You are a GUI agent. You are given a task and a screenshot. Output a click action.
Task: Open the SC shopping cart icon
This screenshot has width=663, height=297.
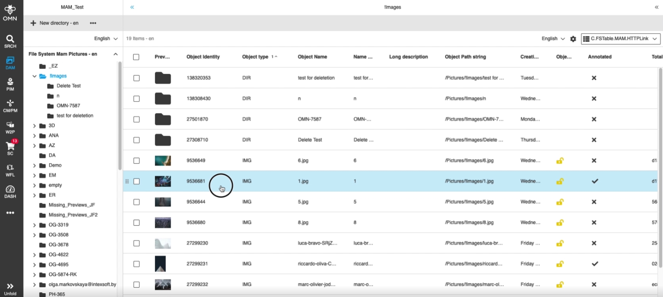coord(10,148)
